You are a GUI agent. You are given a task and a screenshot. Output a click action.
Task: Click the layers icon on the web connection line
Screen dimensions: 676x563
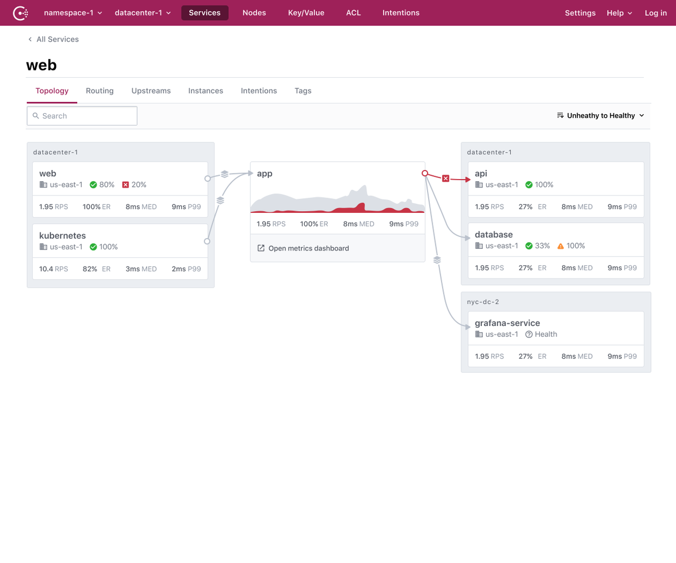[224, 174]
